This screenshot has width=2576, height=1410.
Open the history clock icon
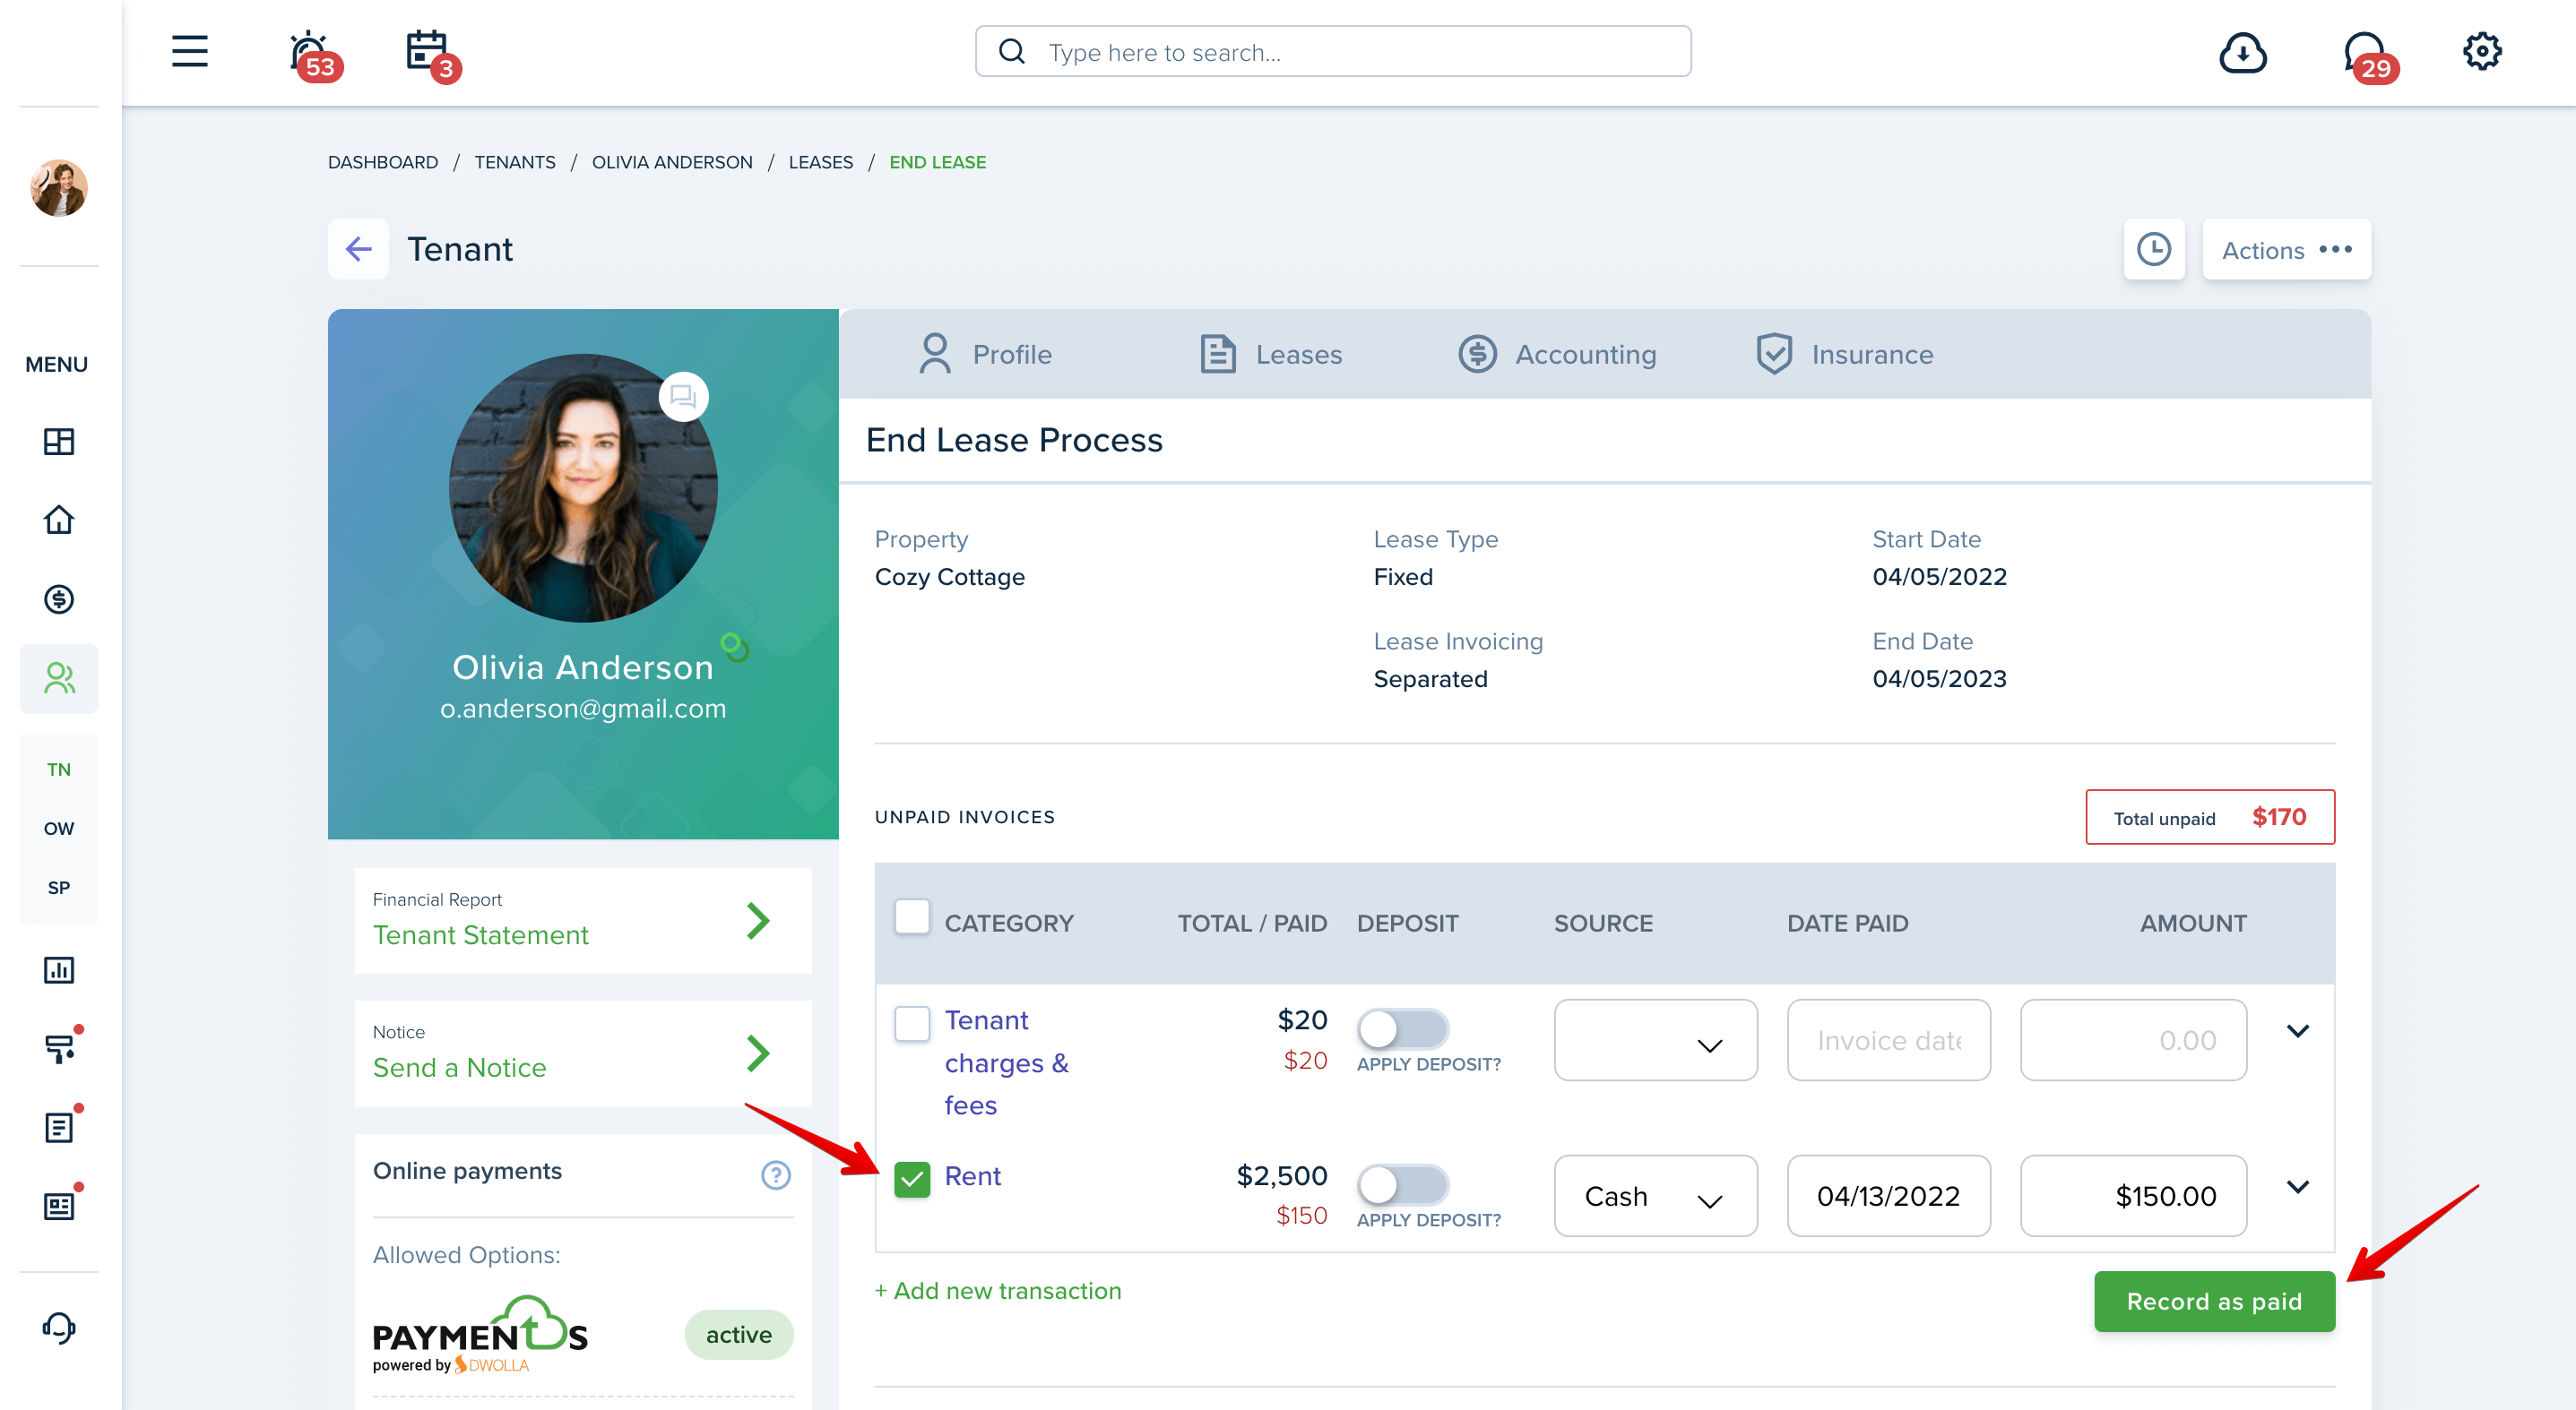click(x=2153, y=249)
